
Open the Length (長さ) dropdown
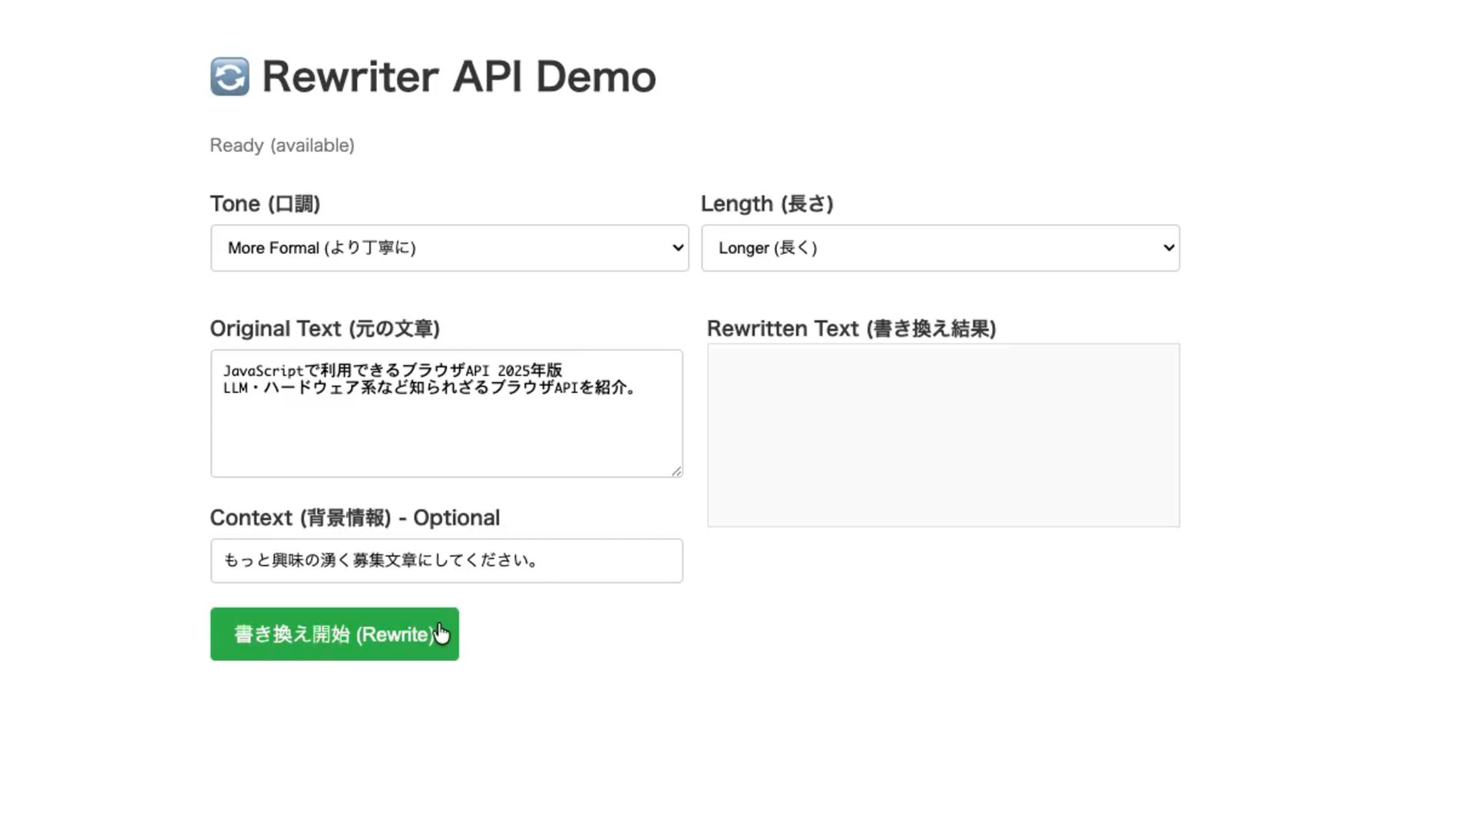[x=940, y=248]
